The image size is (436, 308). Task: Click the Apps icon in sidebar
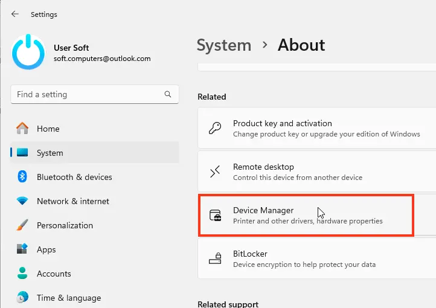[22, 249]
